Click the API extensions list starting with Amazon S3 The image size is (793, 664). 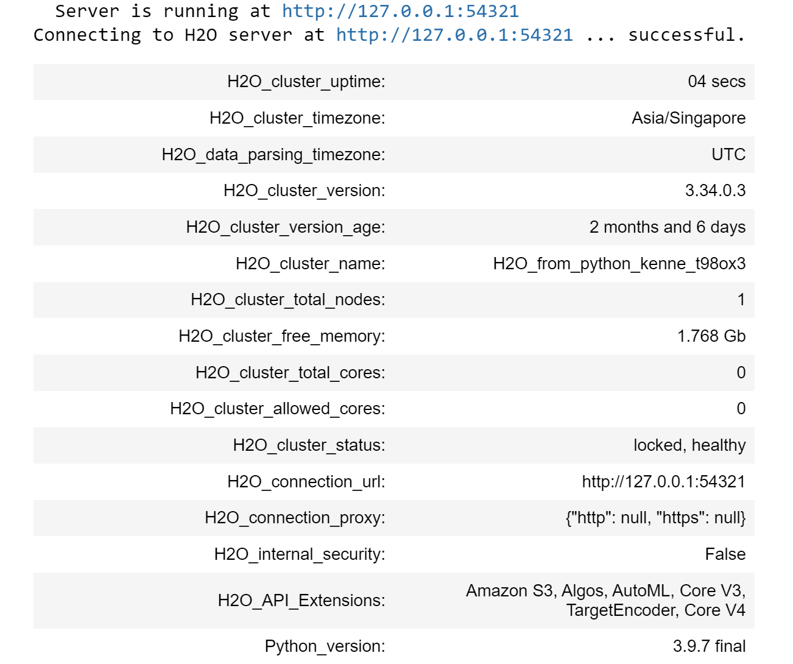(605, 601)
